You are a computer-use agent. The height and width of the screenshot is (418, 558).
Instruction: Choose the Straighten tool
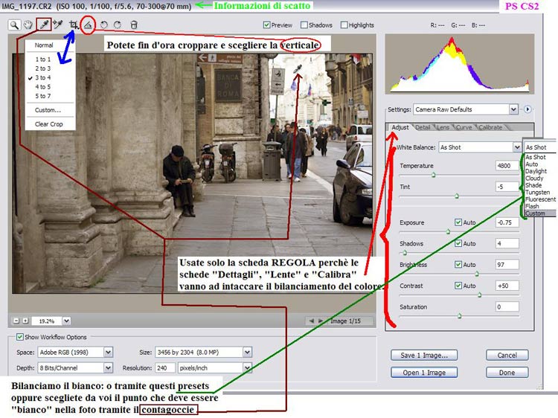coord(89,25)
